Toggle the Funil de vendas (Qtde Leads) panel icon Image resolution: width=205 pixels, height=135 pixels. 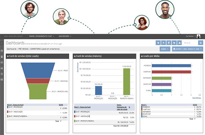[8, 57]
